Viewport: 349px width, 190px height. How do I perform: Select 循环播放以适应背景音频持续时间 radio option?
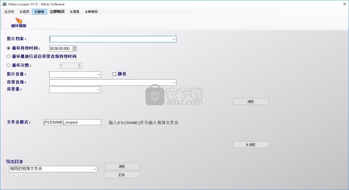click(x=9, y=57)
